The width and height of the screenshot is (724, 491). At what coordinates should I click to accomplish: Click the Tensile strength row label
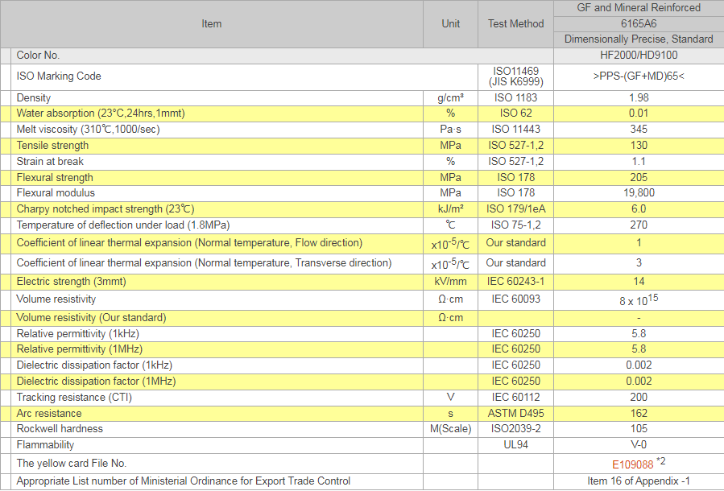point(52,146)
